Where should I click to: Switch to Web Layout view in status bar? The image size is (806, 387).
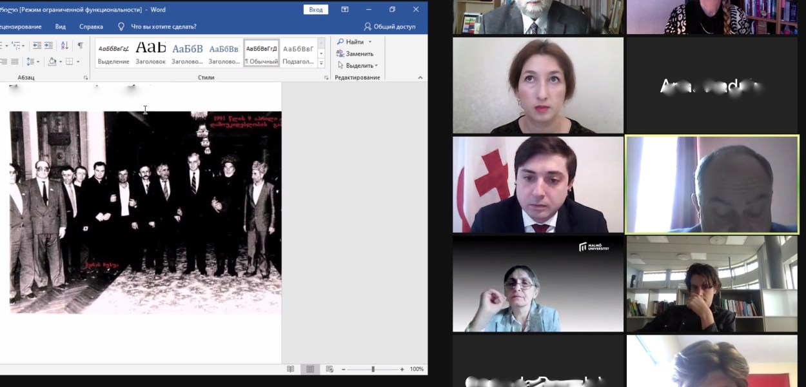click(329, 369)
